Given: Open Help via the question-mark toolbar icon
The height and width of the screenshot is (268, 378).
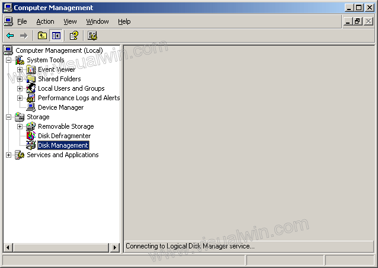Looking at the screenshot, I should [74, 36].
